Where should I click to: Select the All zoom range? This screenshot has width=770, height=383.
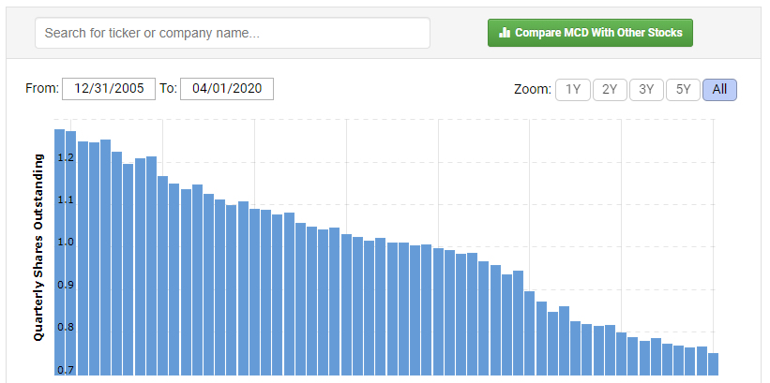pyautogui.click(x=719, y=90)
